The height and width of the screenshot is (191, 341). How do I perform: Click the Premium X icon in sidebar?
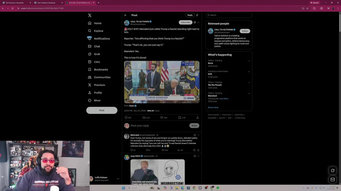(90, 85)
